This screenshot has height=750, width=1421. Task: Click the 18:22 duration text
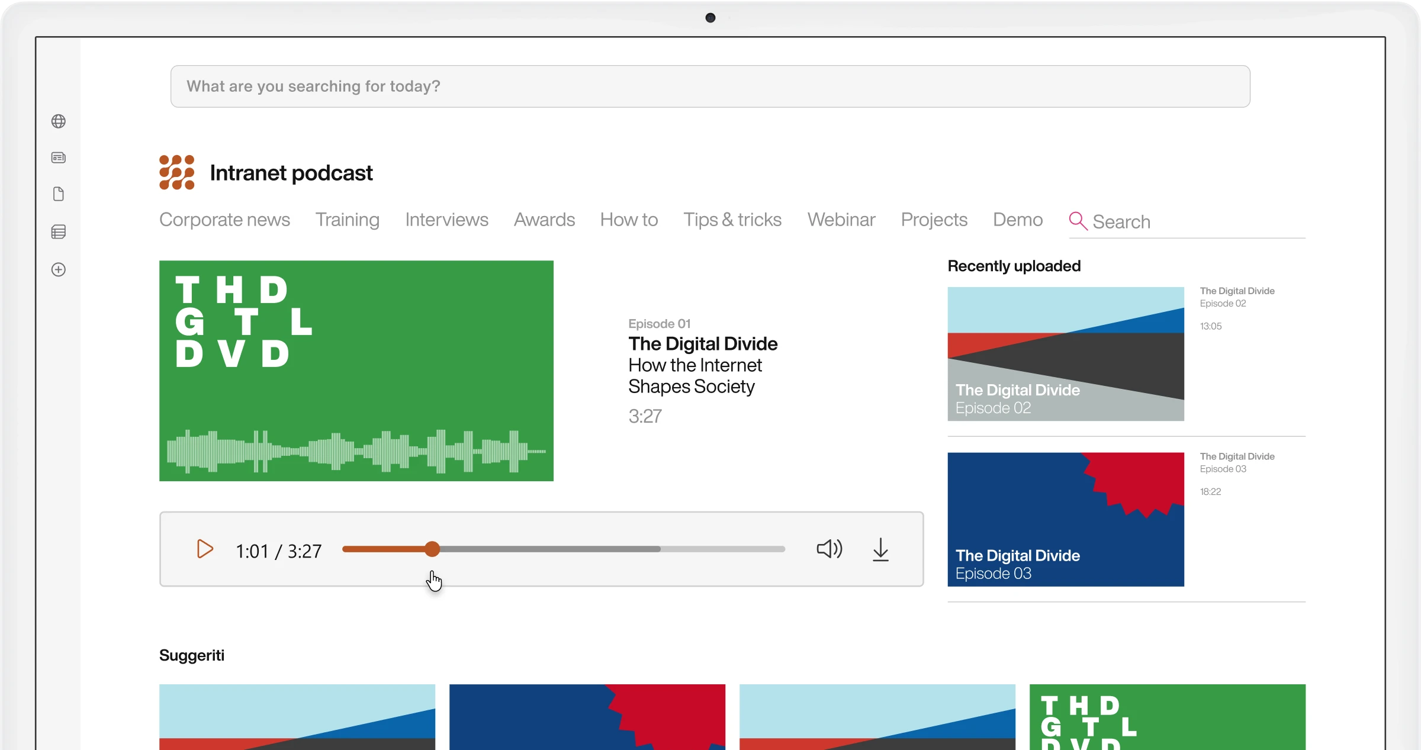tap(1210, 492)
